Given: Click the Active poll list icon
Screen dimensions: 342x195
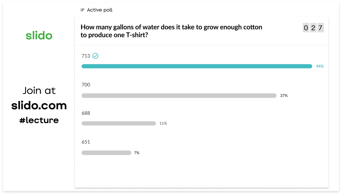Looking at the screenshot, I should (x=82, y=10).
